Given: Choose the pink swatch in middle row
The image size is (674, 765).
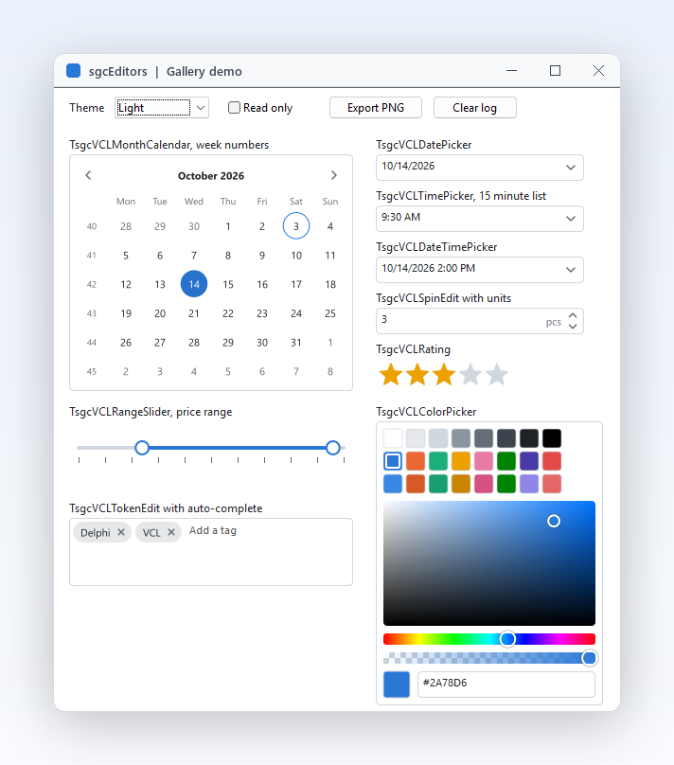Looking at the screenshot, I should coord(484,461).
